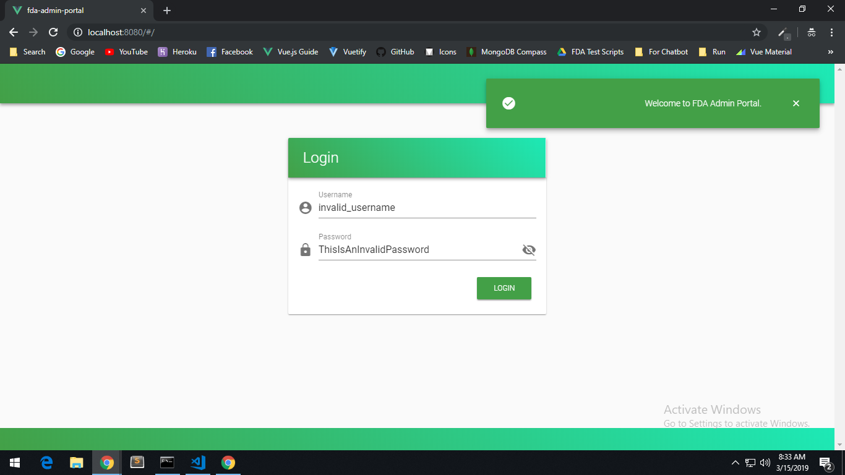Expand the overflow bookmarks chevron
This screenshot has width=845, height=475.
point(831,52)
